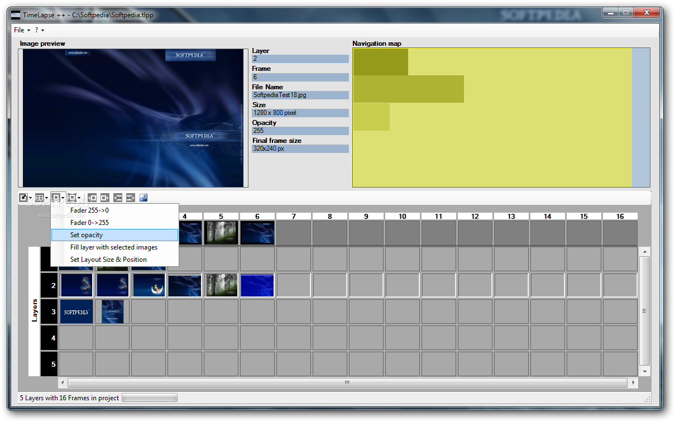This screenshot has height=422, width=675.
Task: Open the grid layout toolbar dropdown arrow
Action: pos(47,198)
